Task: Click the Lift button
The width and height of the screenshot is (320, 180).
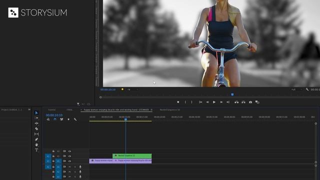Action: pyautogui.click(x=236, y=102)
